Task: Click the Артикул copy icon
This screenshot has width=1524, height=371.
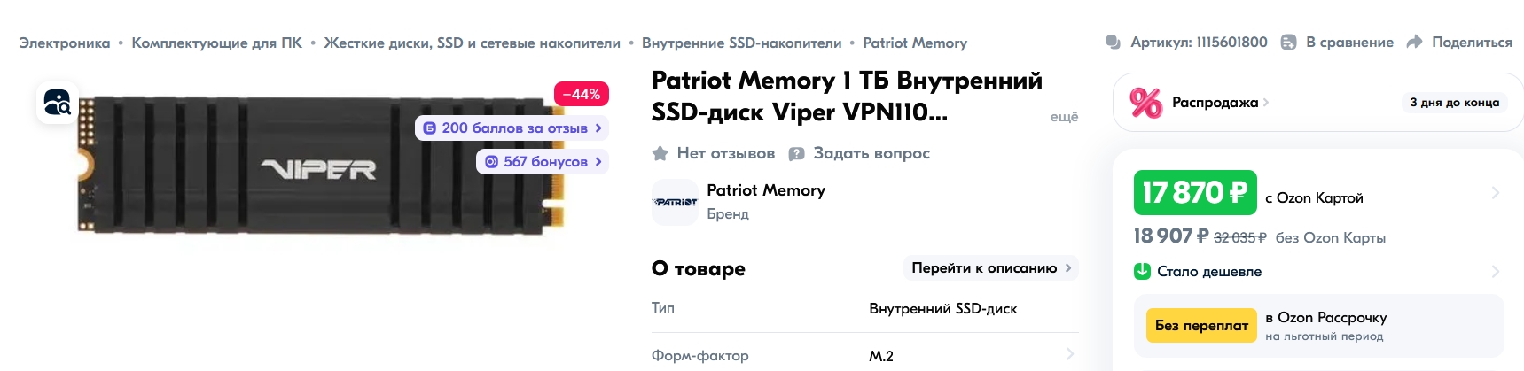Action: coord(1114,43)
